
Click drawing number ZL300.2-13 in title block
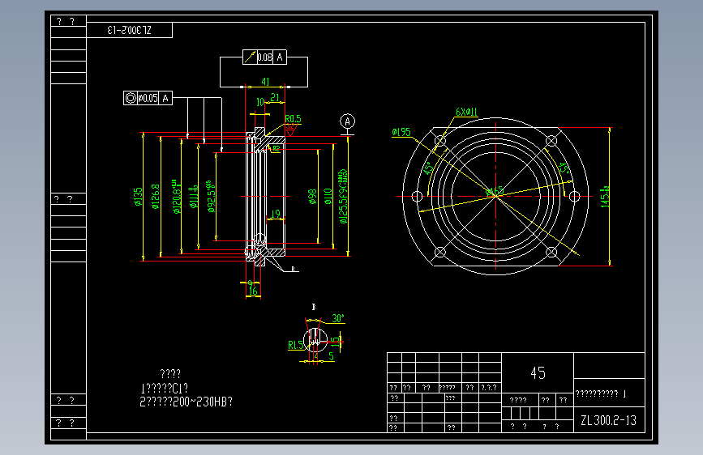[x=608, y=420]
